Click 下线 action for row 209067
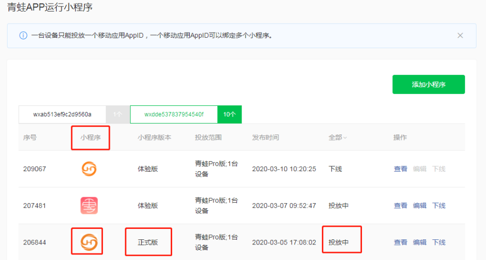Screen dimensions: 486x260 coord(439,169)
